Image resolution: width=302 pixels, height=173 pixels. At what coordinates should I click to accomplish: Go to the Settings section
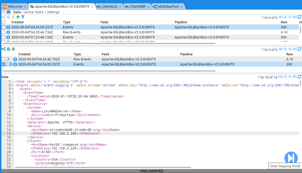[53, 12]
